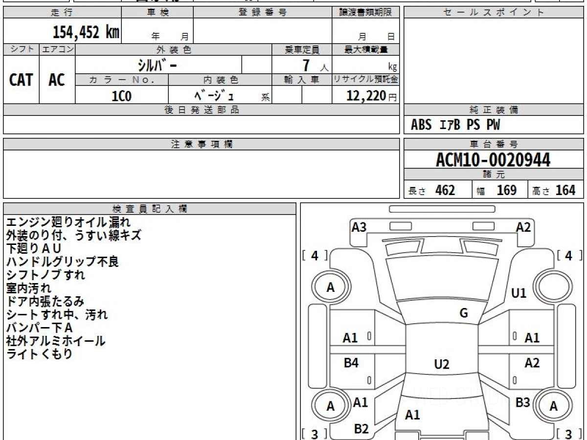
Task: Click the note 下廻りAU
Action: point(34,248)
